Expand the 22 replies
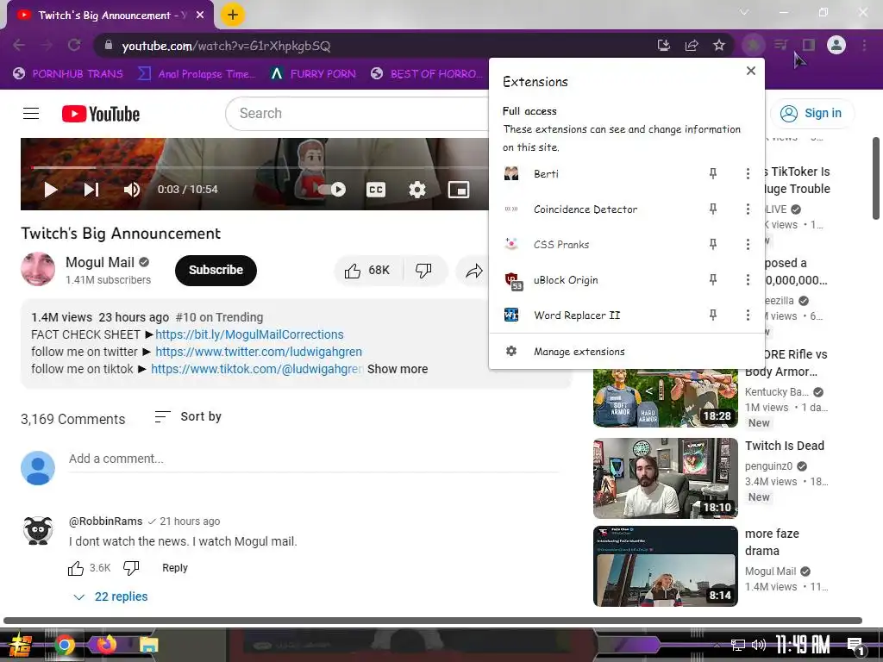Screen dimensions: 883x662 (x=111, y=596)
